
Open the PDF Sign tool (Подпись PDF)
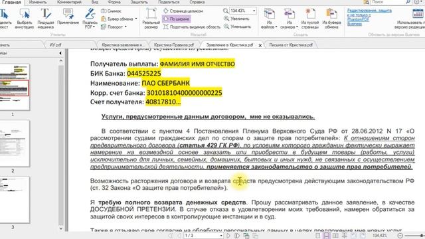(x=90, y=19)
